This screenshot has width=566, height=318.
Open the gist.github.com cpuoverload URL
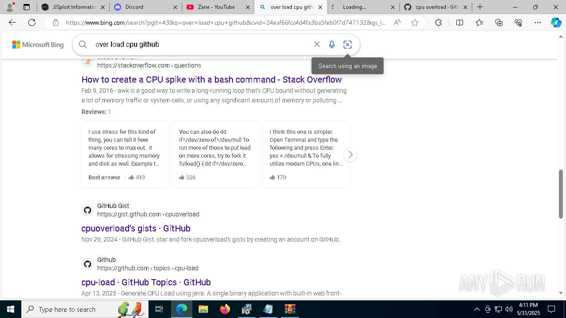coord(148,214)
